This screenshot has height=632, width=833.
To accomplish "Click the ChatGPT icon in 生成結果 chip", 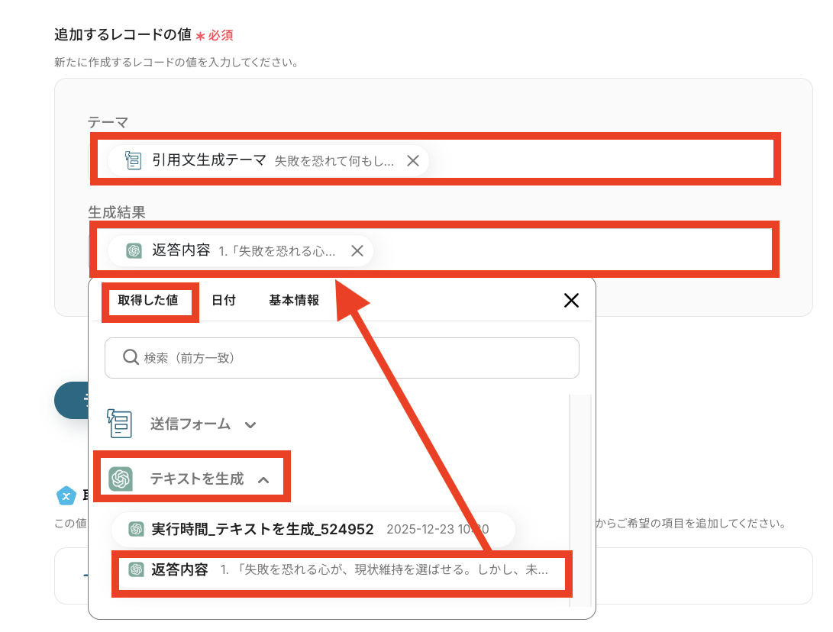I will point(134,250).
